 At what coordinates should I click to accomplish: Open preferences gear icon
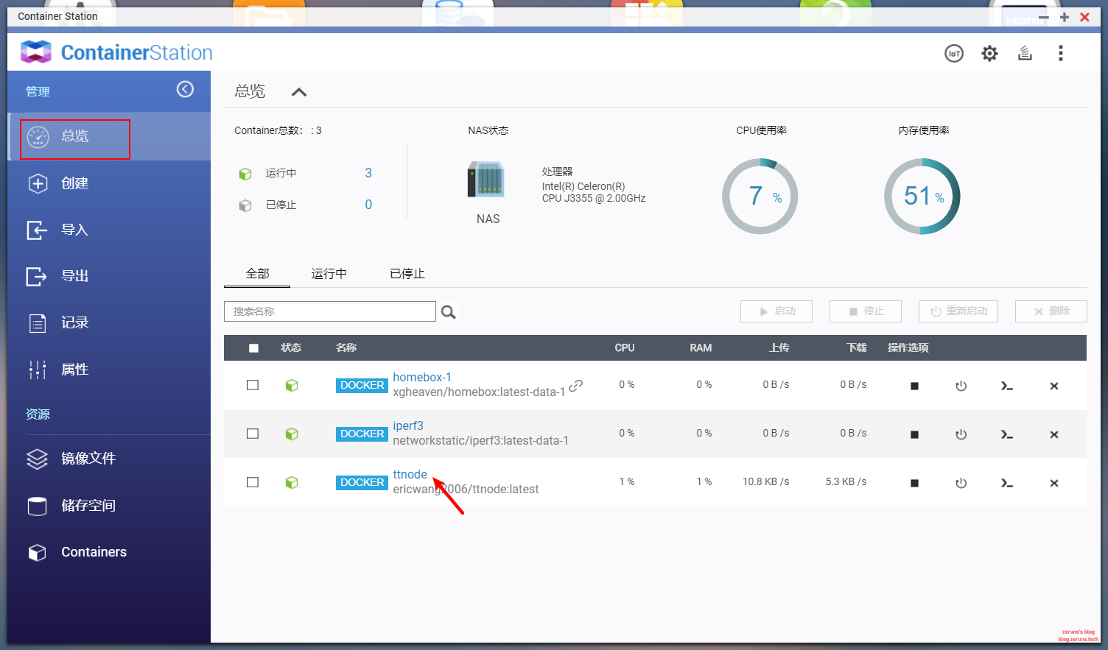pyautogui.click(x=989, y=53)
